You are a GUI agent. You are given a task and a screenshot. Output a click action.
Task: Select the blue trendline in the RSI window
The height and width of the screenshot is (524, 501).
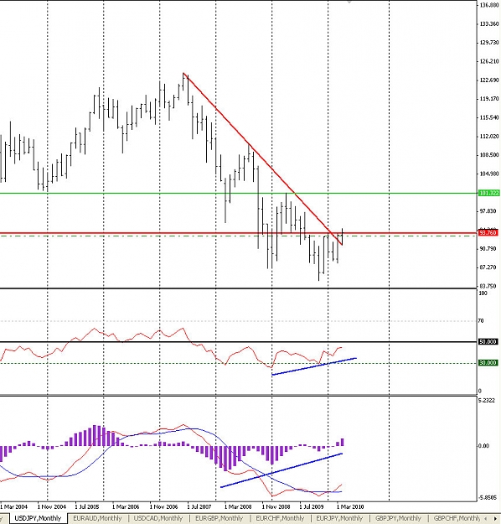click(314, 366)
